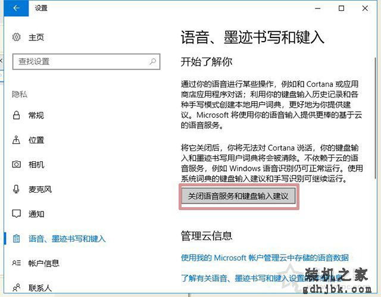Image resolution: width=381 pixels, height=297 pixels.
Task: Click the 相机 camera icon
Action: click(x=16, y=165)
